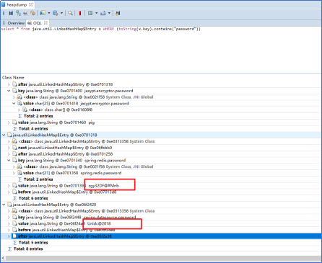322x263 pixels.
Task: Open the Overview pane toolbar icon
Action: tap(4, 13)
